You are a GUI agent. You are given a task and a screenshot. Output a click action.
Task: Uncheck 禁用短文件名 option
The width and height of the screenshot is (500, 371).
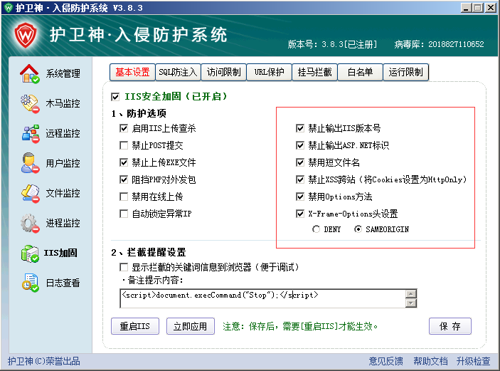(300, 162)
